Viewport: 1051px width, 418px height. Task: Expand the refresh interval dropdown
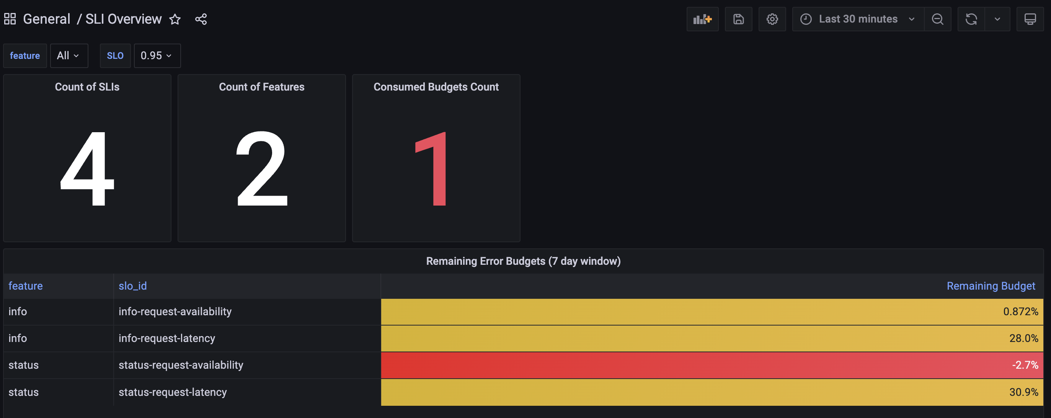click(997, 19)
